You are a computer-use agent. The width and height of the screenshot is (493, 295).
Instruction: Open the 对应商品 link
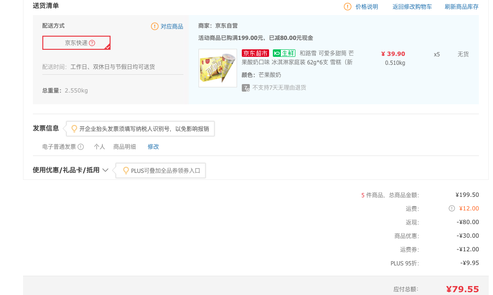pyautogui.click(x=172, y=26)
